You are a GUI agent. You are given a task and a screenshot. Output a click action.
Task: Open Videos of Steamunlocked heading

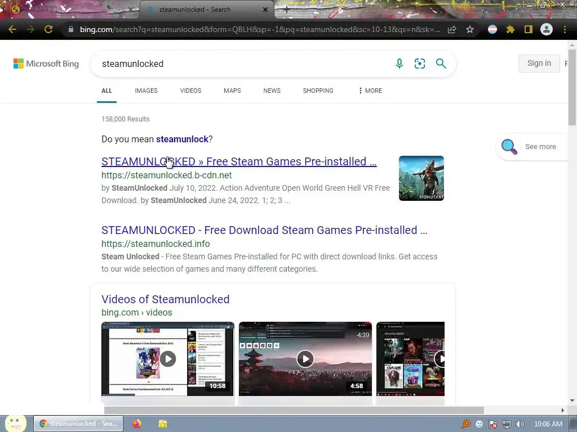pyautogui.click(x=165, y=299)
